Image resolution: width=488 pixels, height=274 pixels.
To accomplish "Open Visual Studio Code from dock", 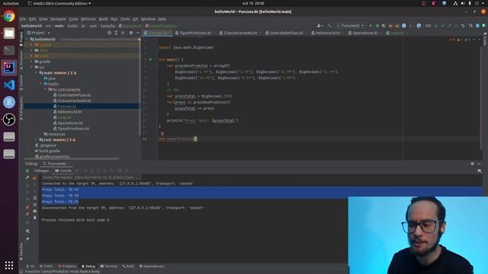I will [x=9, y=84].
